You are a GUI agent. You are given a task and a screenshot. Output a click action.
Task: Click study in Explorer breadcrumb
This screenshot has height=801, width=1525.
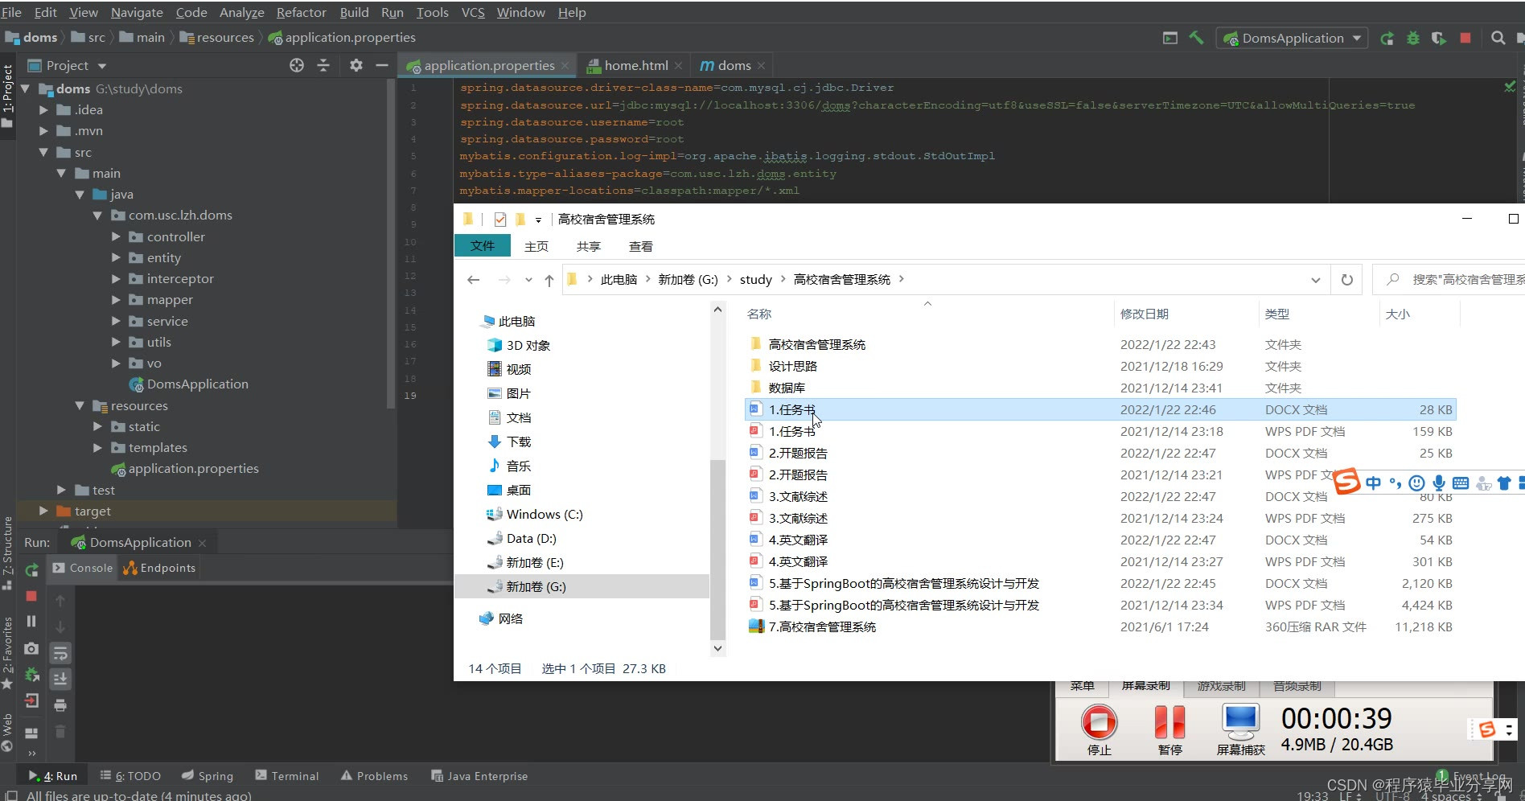coord(755,280)
